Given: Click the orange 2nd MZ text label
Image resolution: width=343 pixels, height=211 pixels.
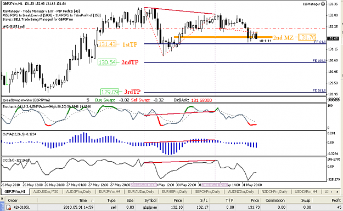Looking at the screenshot, I should 283,38.
